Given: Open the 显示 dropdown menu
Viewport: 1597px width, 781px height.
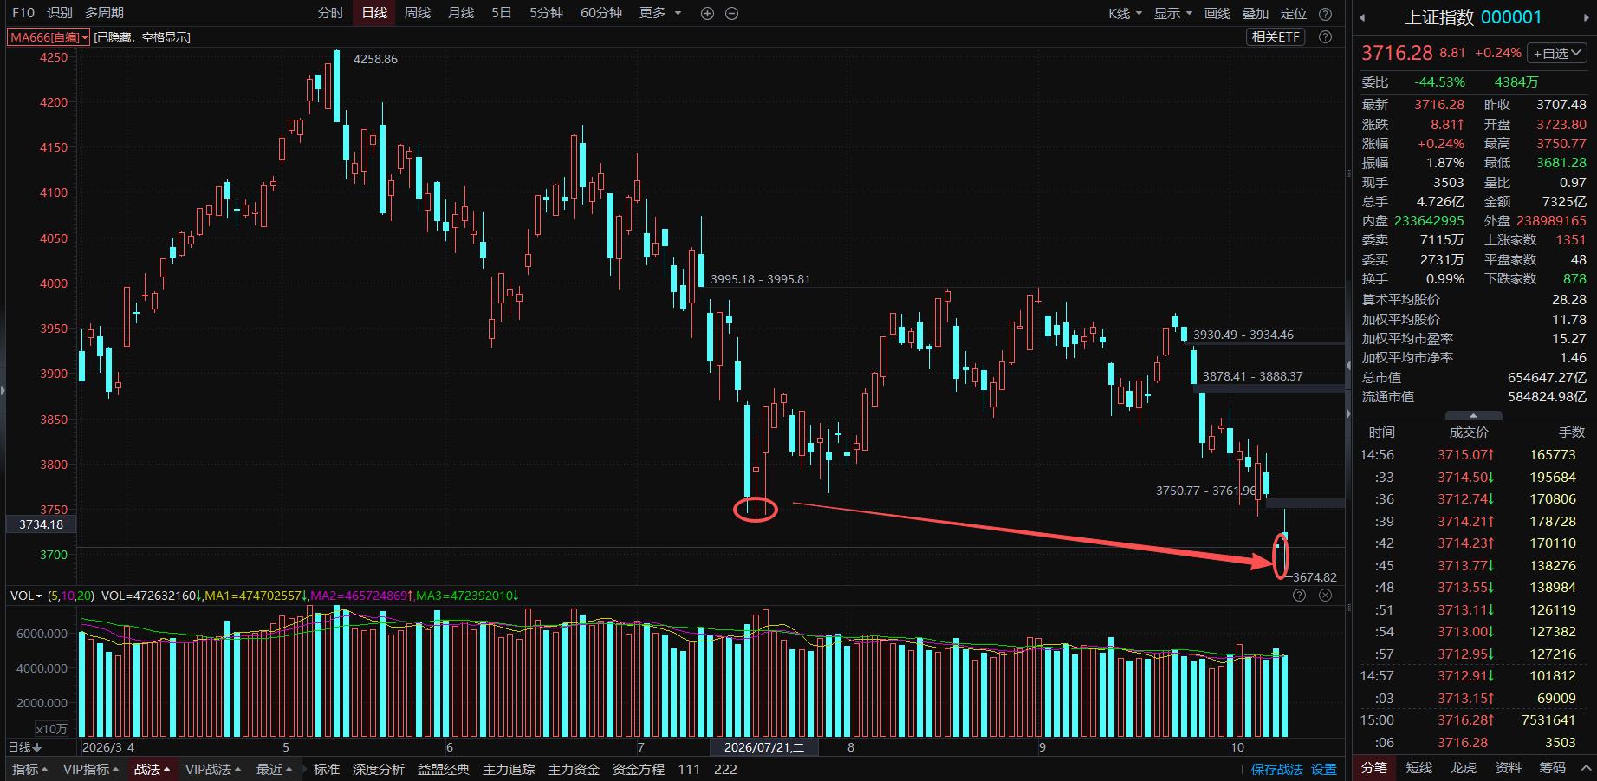Looking at the screenshot, I should click(x=1173, y=13).
